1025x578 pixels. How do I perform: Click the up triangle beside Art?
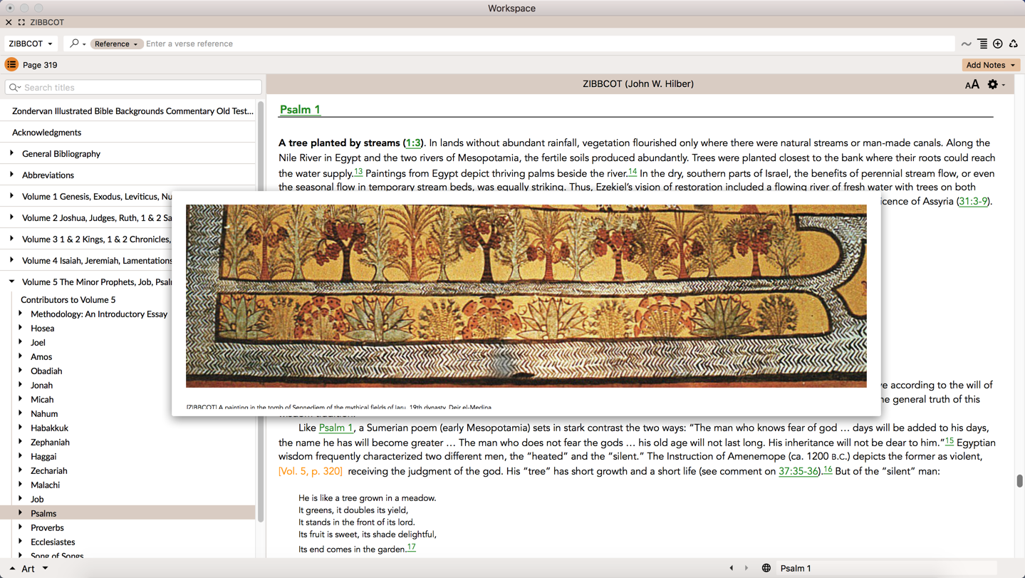[x=12, y=569]
